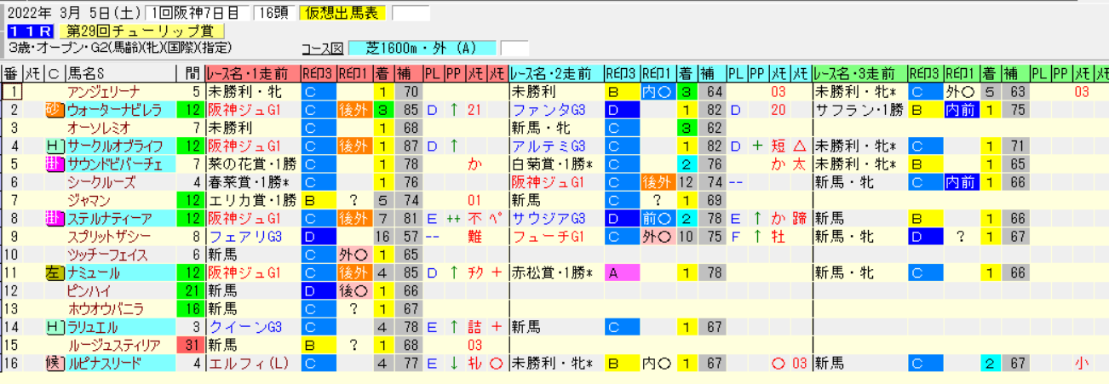1109x384 pixels.
Task: Select horse name ステルナティーア
Action: (111, 219)
